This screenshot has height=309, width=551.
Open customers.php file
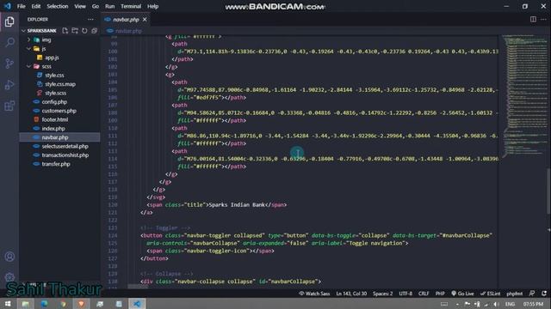point(59,111)
